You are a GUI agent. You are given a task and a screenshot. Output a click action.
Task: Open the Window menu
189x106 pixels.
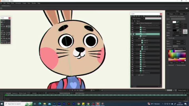[x=34, y=3]
